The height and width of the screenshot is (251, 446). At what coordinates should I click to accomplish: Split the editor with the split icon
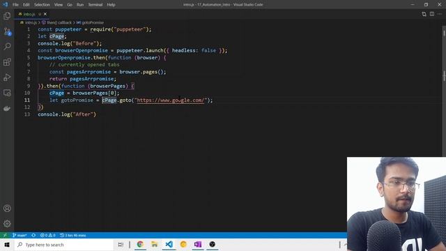coord(432,14)
